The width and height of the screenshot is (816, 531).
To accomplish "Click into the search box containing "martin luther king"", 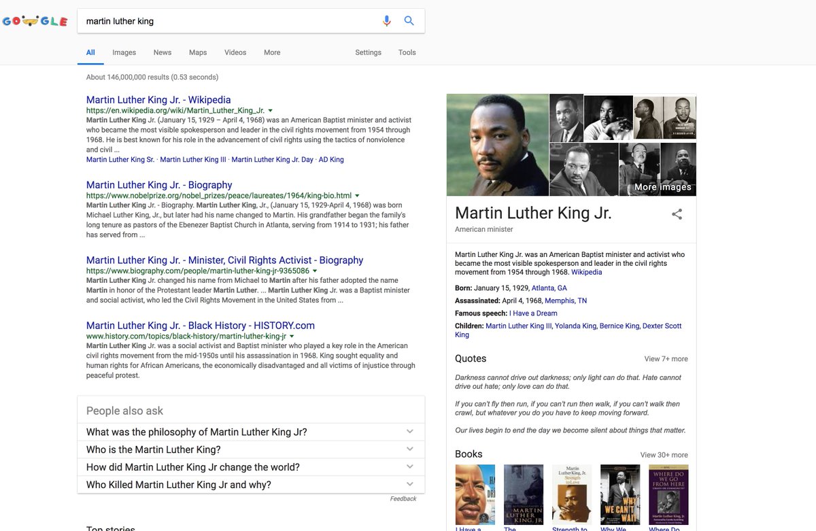I will (230, 21).
